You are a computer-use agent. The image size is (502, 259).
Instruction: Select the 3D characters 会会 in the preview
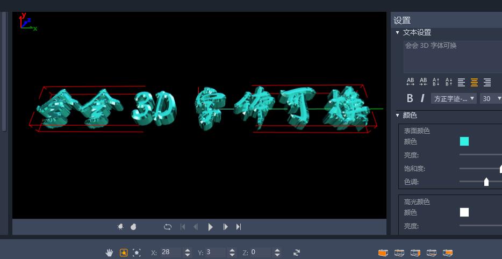pos(80,109)
